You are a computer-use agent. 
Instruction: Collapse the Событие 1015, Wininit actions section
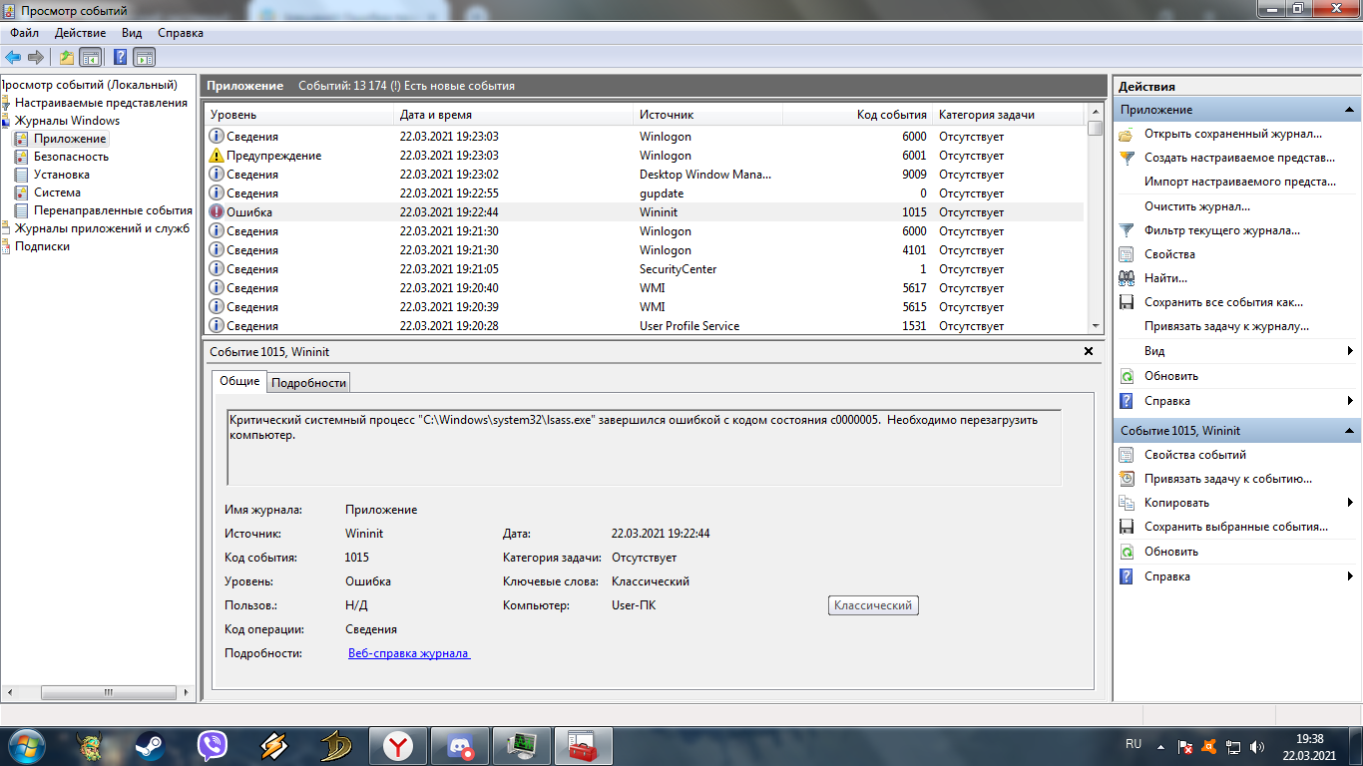click(x=1349, y=431)
